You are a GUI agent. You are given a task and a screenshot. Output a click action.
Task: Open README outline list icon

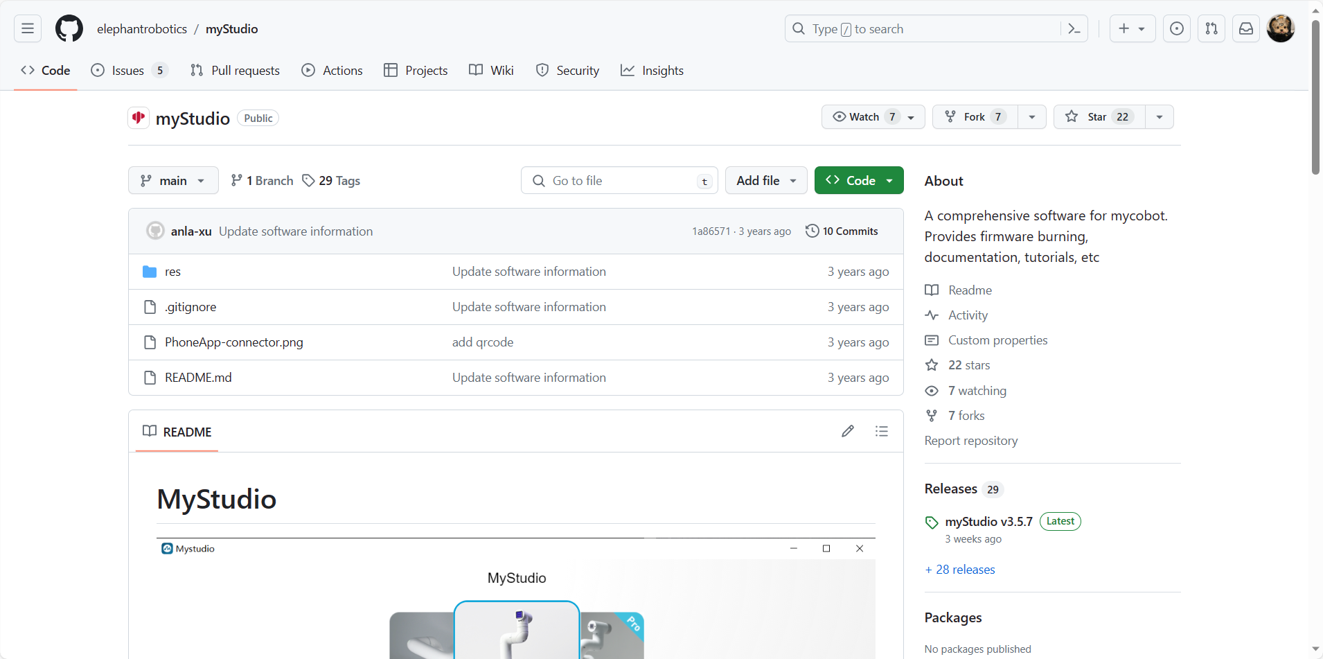882,431
